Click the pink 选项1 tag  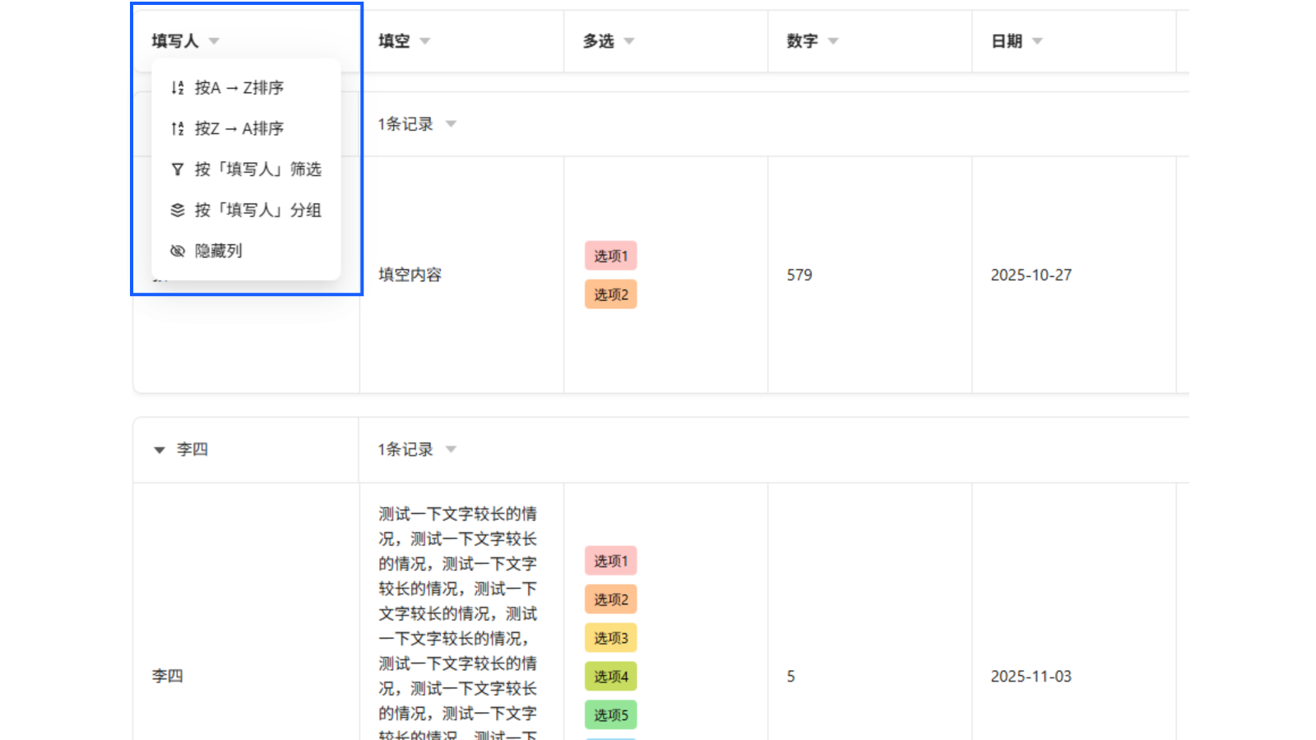610,256
